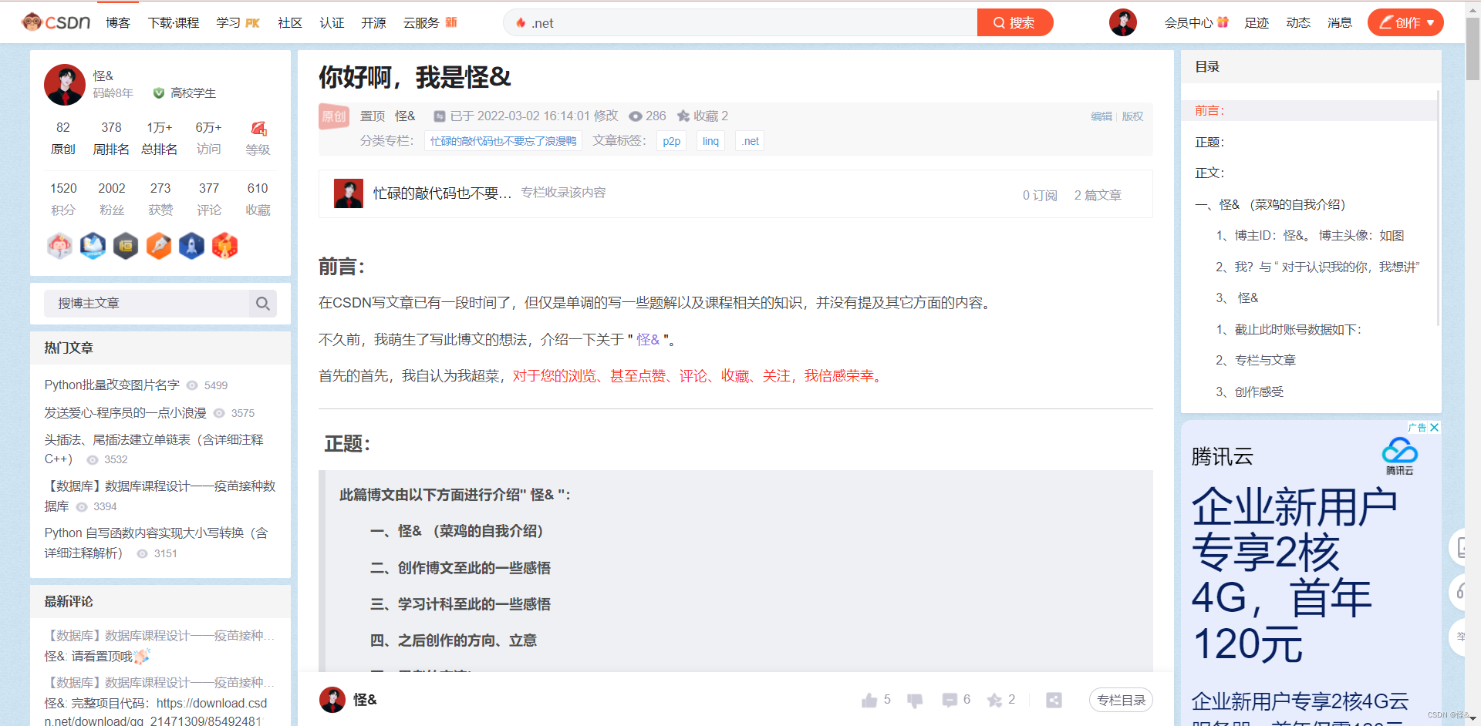Click the search magnifier in the blog search box
Viewport: 1481px width, 726px height.
[x=262, y=303]
